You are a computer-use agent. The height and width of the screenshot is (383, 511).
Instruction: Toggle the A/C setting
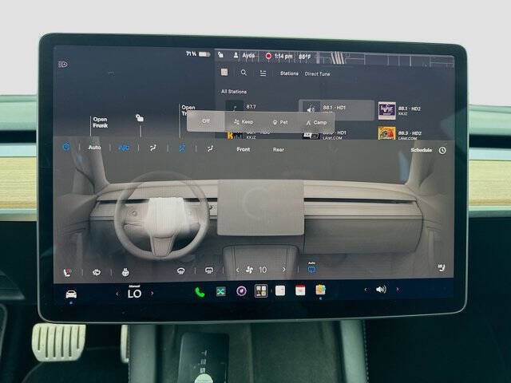(124, 148)
